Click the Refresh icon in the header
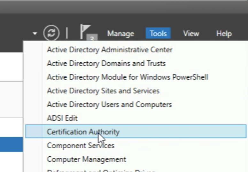 pyautogui.click(x=51, y=34)
